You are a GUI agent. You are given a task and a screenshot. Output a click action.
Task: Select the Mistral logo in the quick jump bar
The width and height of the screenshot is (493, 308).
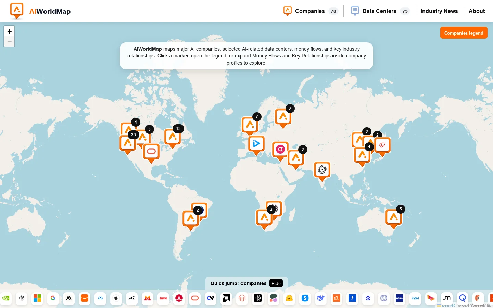148,298
